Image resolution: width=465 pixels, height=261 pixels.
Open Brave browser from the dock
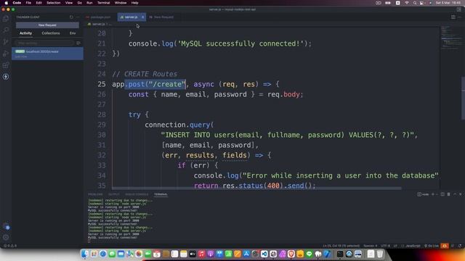pyautogui.click(x=291, y=254)
